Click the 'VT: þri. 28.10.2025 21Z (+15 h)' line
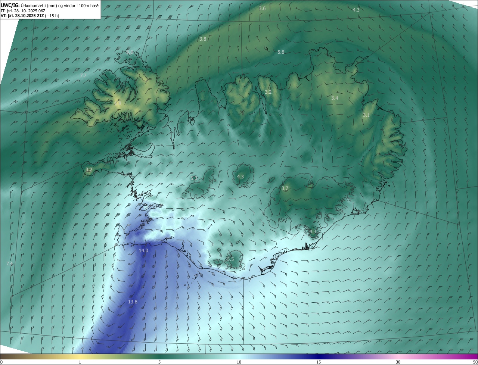478x365 pixels. 30,15
